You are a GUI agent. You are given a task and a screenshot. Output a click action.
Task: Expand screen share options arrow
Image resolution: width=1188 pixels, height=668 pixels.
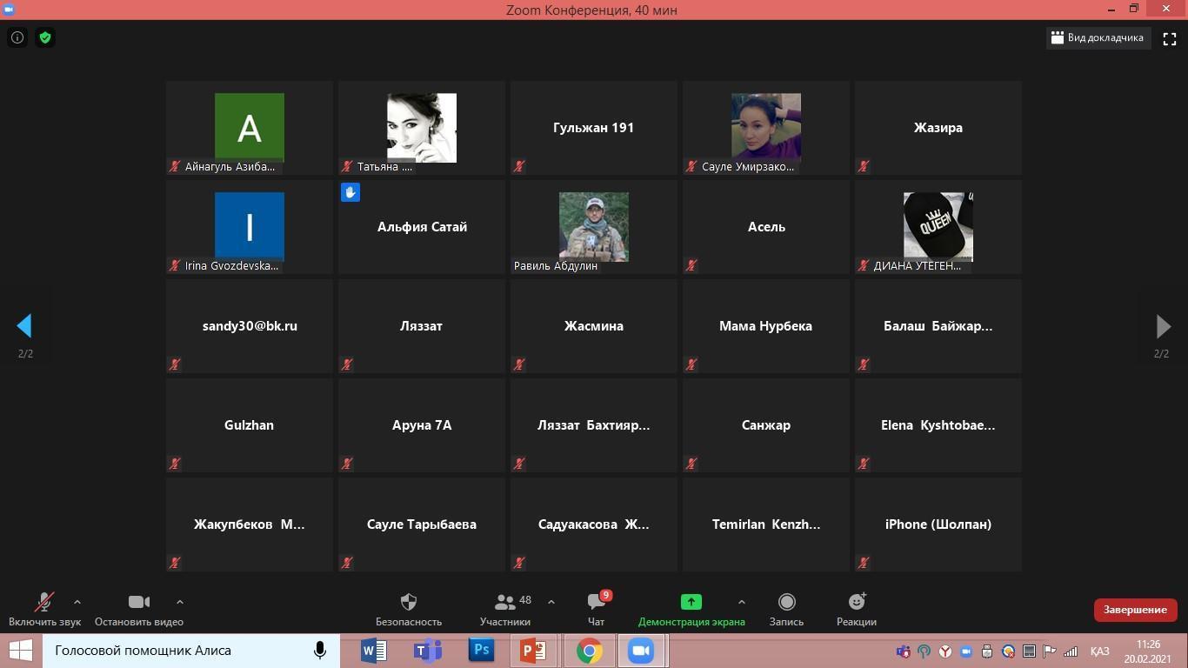(x=741, y=602)
